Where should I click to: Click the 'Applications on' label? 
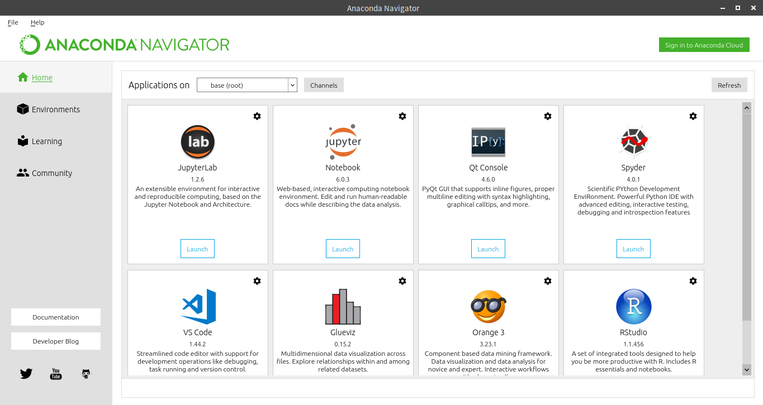159,85
